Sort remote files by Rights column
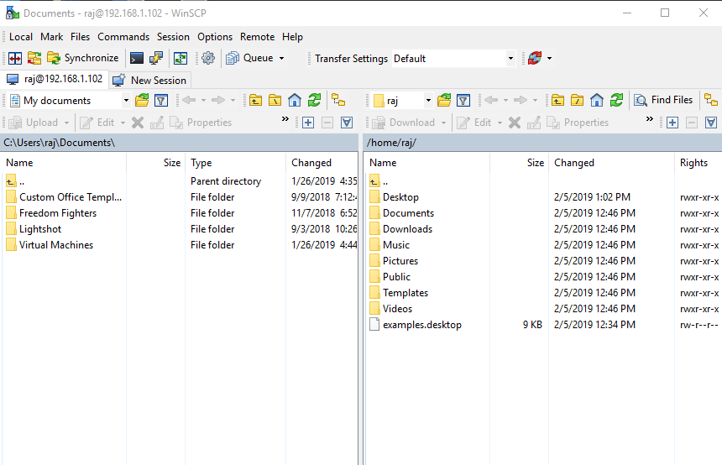Image resolution: width=722 pixels, height=465 pixels. (x=698, y=163)
